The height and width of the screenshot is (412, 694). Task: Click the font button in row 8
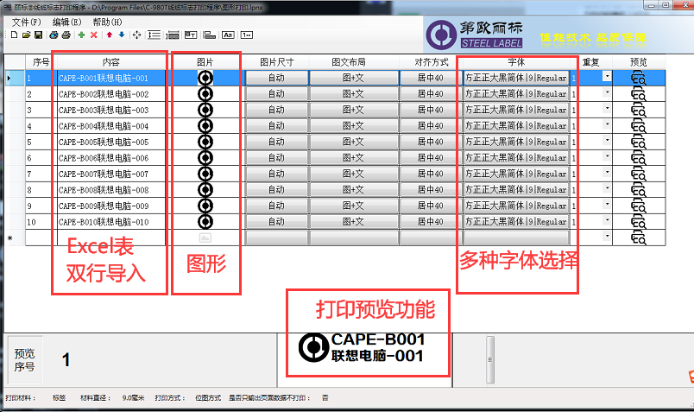(516, 190)
